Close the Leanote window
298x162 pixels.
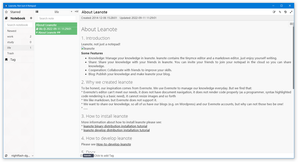tap(290, 6)
